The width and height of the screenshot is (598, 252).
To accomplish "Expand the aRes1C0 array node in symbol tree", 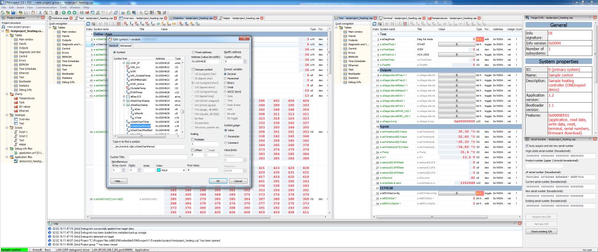I will (x=124, y=97).
